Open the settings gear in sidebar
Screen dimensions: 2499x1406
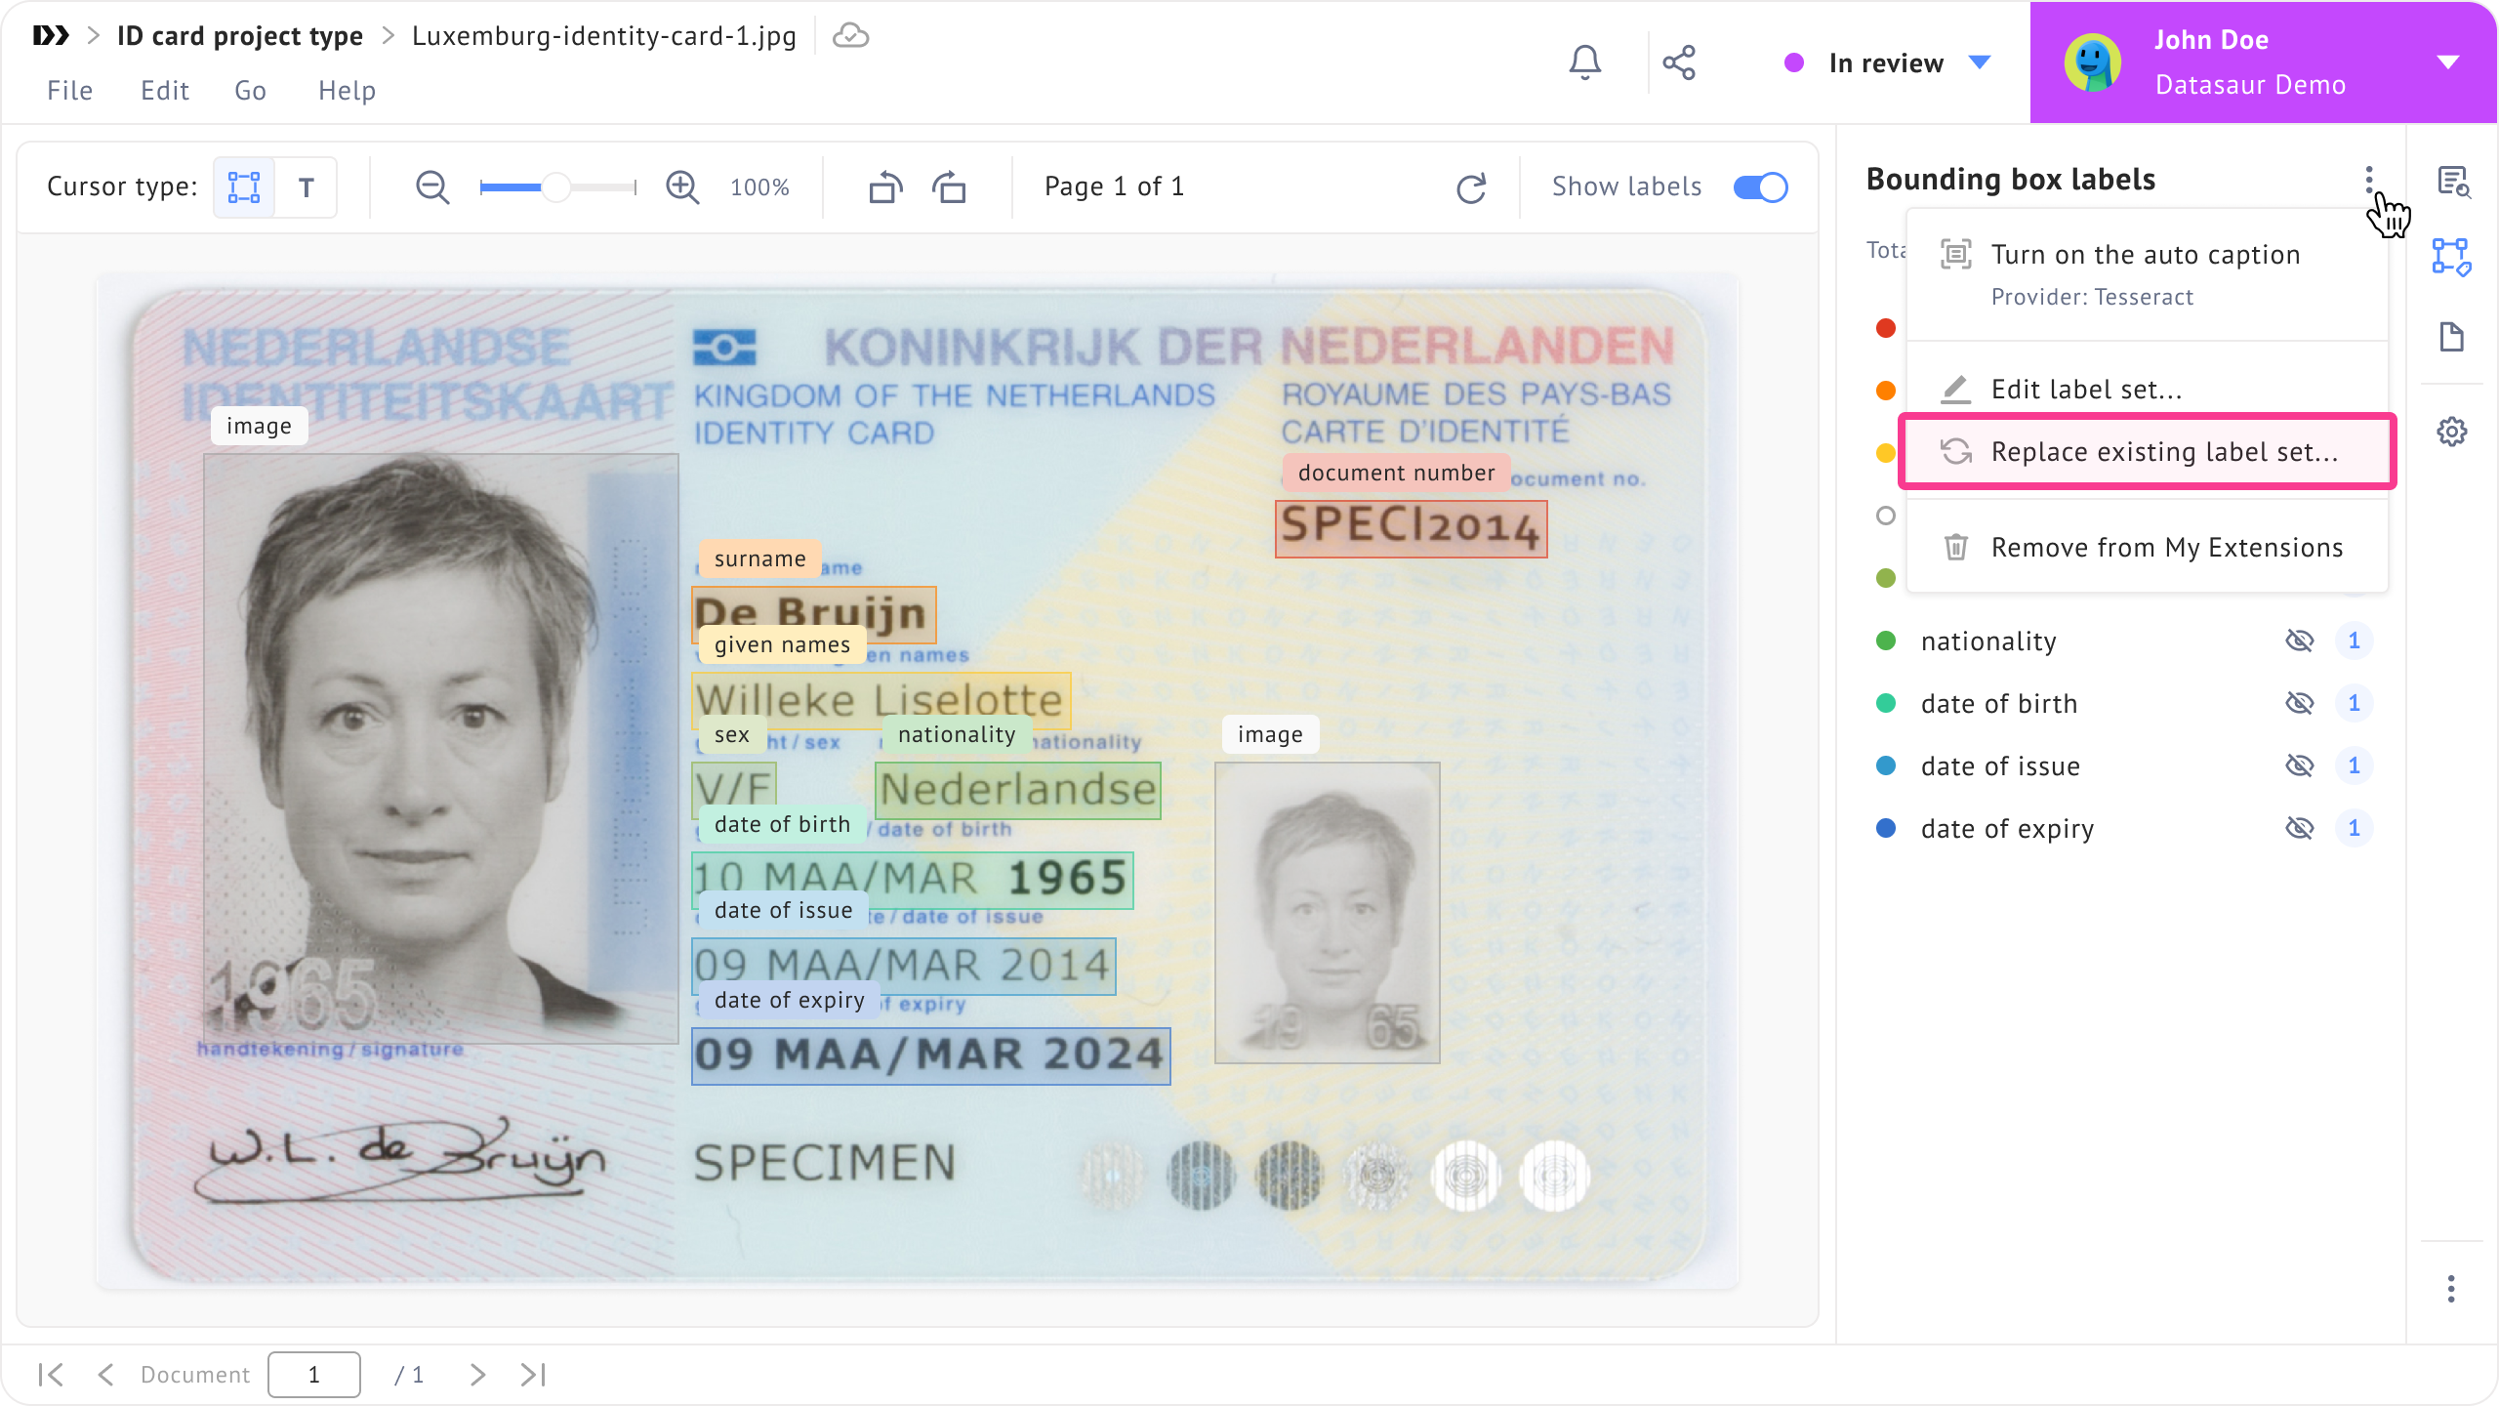(2451, 432)
